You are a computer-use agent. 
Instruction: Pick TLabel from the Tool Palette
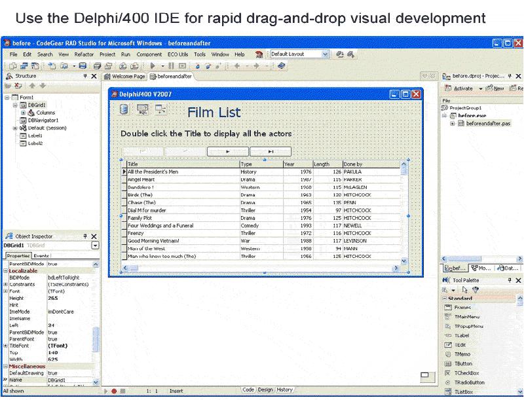(x=461, y=335)
